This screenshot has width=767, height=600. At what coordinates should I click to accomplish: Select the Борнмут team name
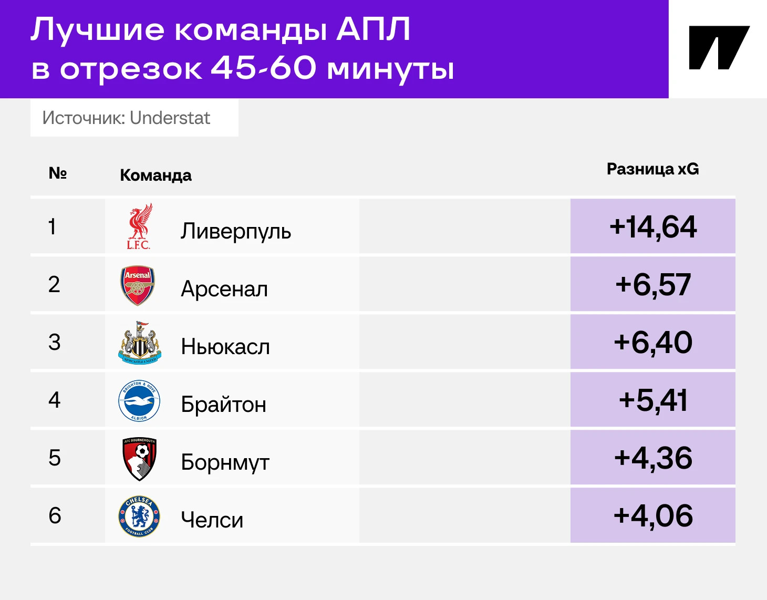coord(225,462)
